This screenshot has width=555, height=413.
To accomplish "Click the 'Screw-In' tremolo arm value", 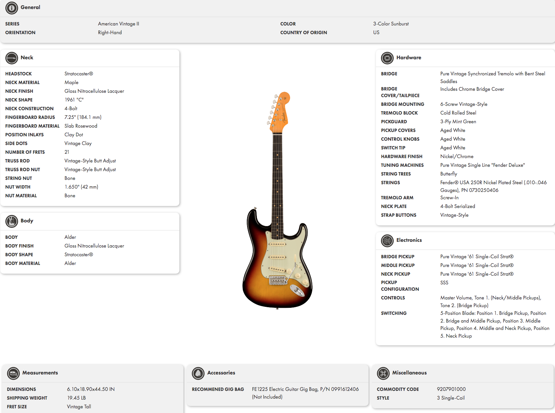I will [x=449, y=198].
